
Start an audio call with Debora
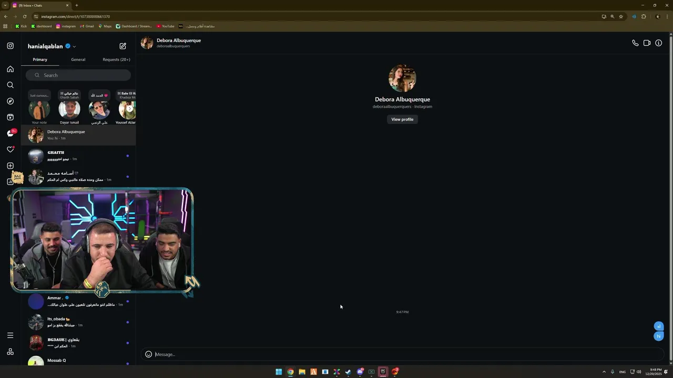635,43
